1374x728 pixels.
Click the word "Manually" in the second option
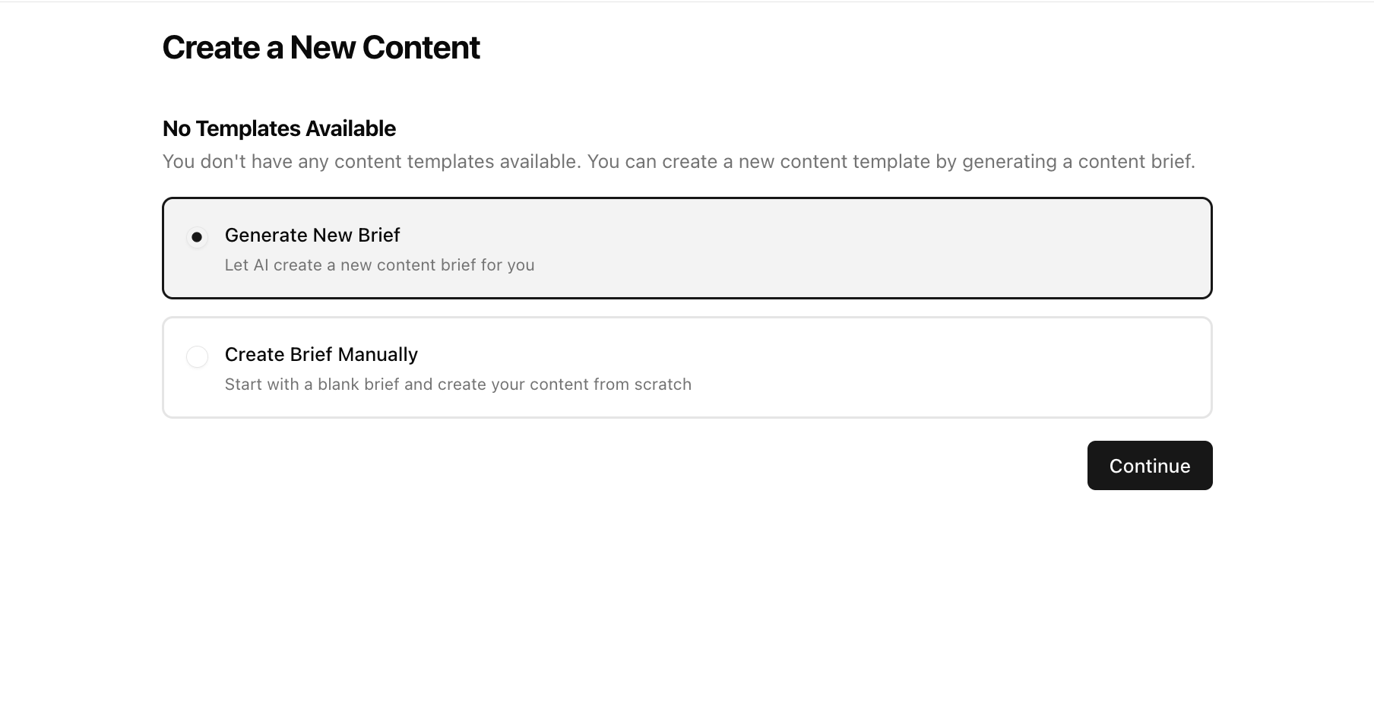378,355
